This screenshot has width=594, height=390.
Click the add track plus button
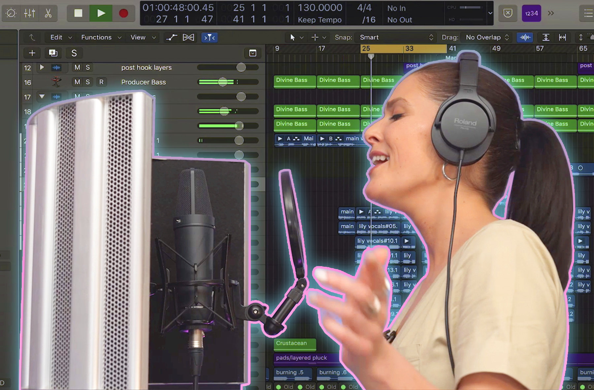[32, 53]
